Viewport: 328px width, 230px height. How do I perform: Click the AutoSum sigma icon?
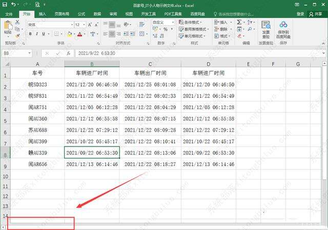[x=239, y=22]
